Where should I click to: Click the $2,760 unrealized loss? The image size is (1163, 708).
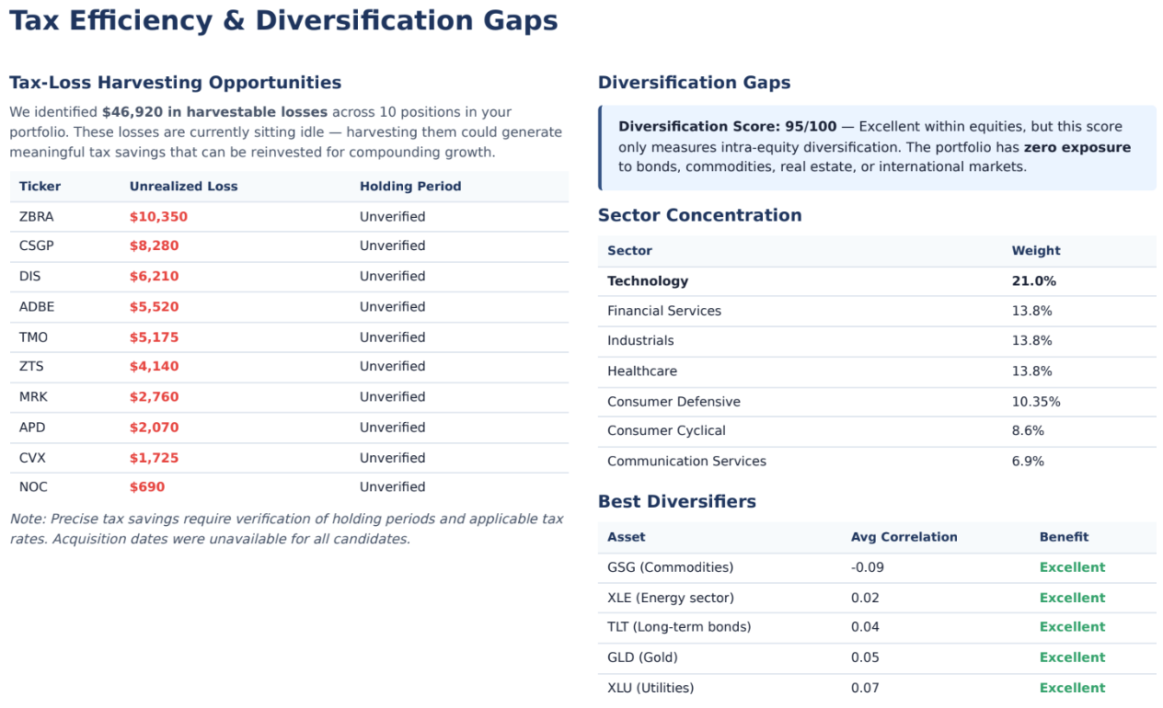click(155, 397)
